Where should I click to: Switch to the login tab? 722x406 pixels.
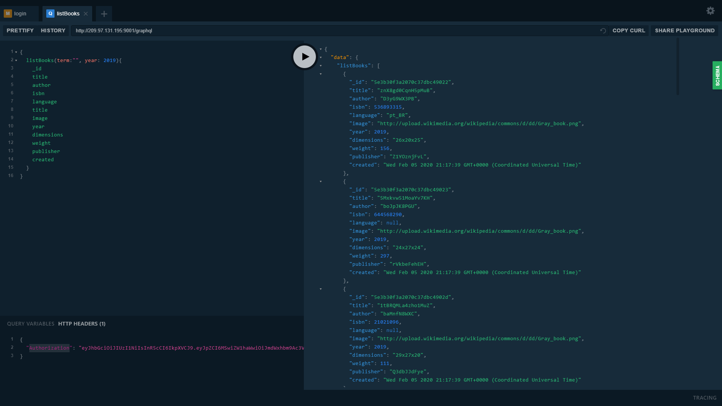[x=20, y=14]
